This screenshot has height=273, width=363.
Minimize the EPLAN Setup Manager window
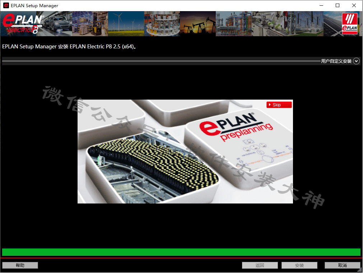[321, 5]
